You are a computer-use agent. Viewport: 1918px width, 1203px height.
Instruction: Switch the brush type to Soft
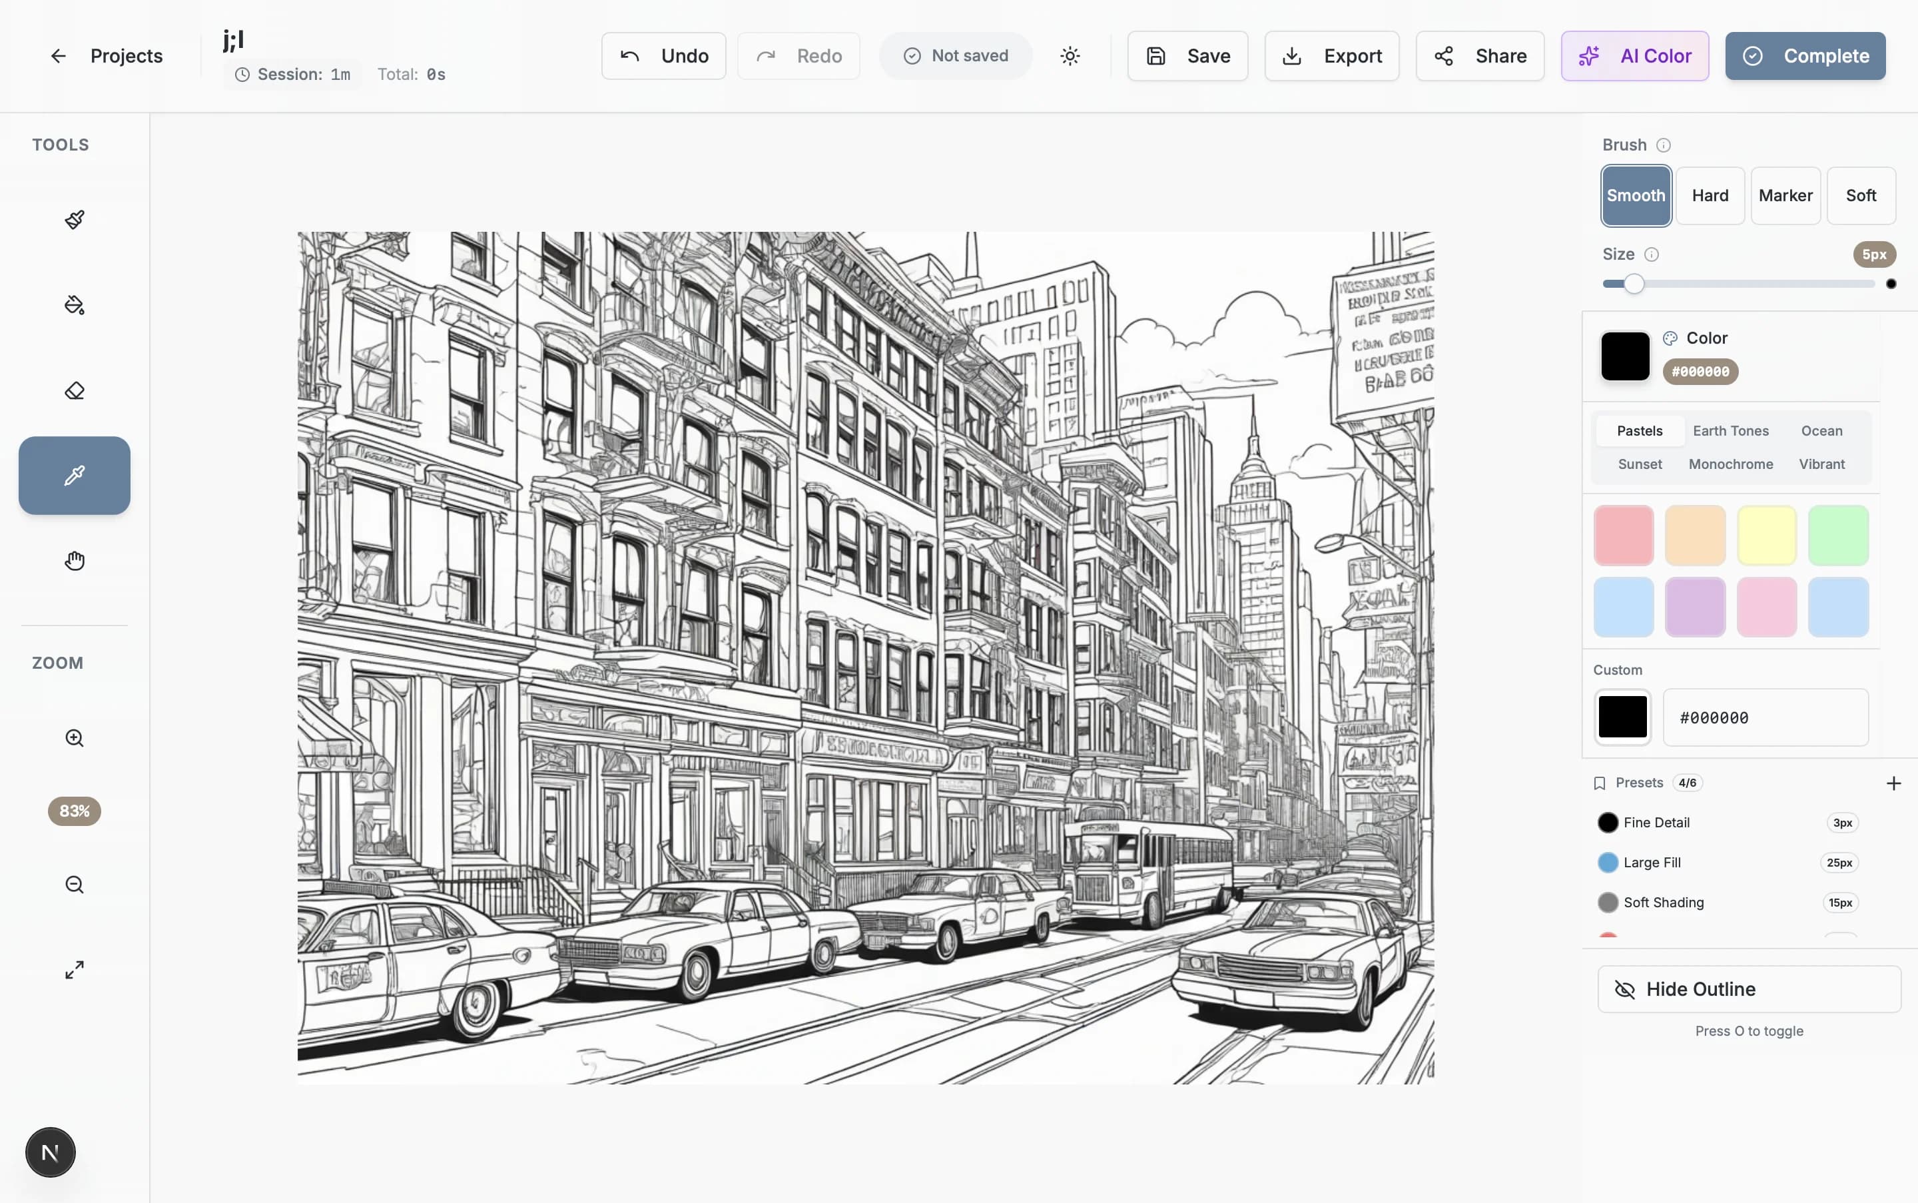[1862, 195]
